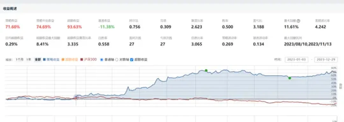Toggle the red 沪深300 legend series
This screenshot has width=344, height=122.
89,59
